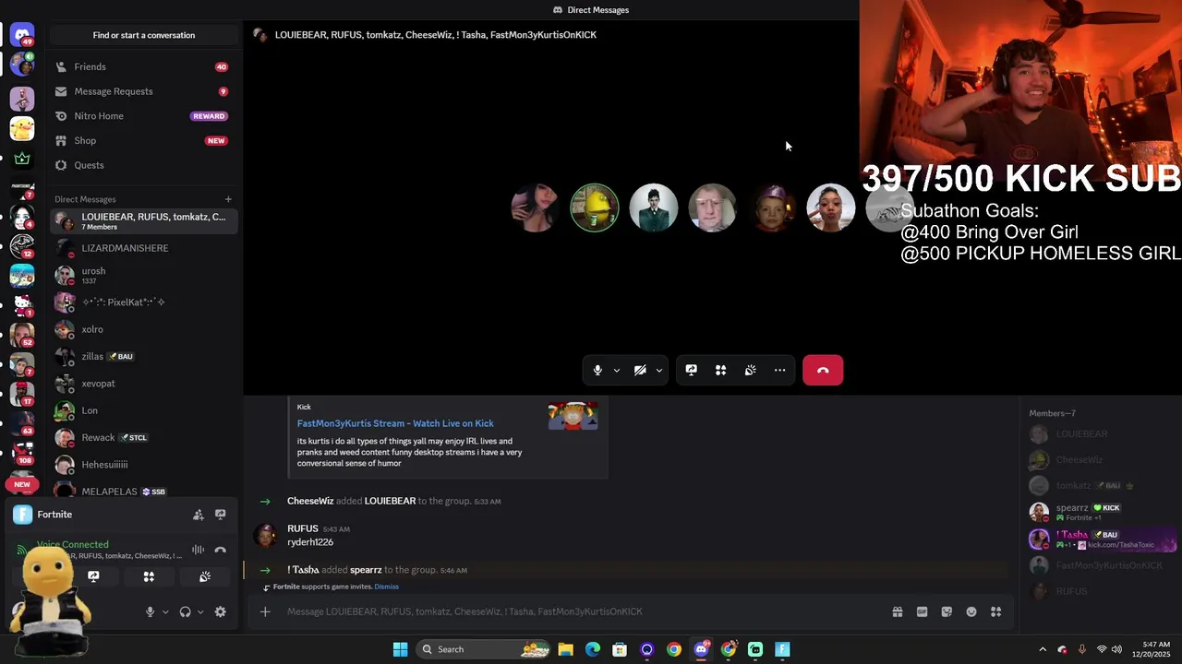Open soundboard from call controls

pos(751,370)
